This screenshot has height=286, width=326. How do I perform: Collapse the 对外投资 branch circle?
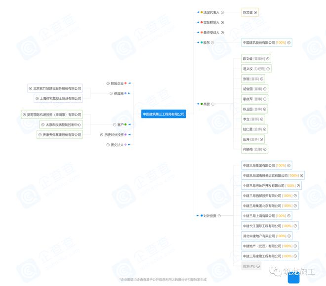pos(219,216)
